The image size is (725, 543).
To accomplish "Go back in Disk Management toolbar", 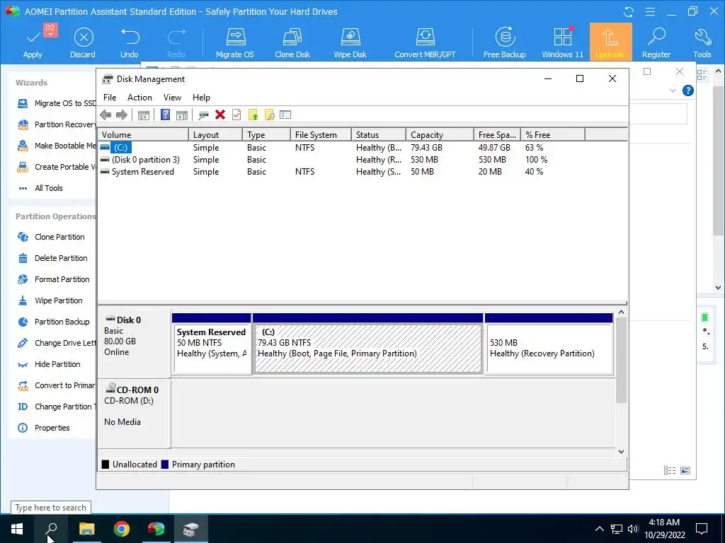I will pos(105,115).
